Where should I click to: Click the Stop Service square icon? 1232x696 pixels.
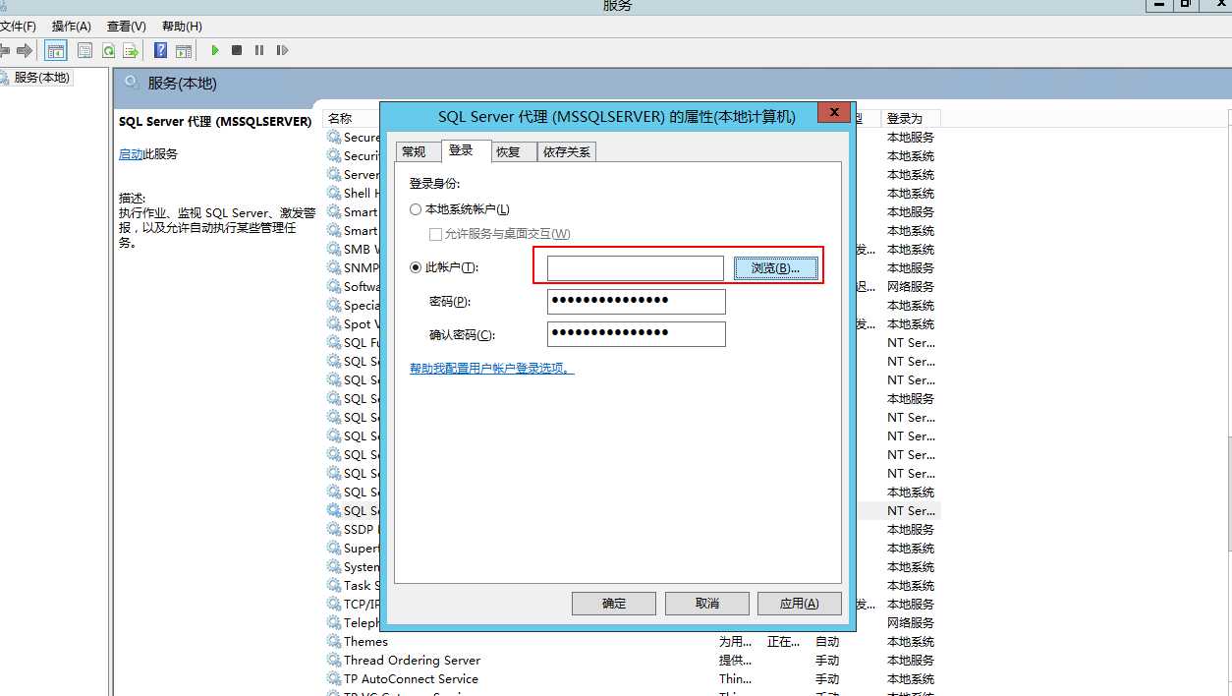point(237,50)
